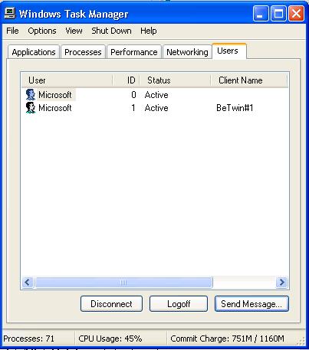Click the BeTwin#1 client name cell
Screen dimensions: 309x350
(235, 108)
